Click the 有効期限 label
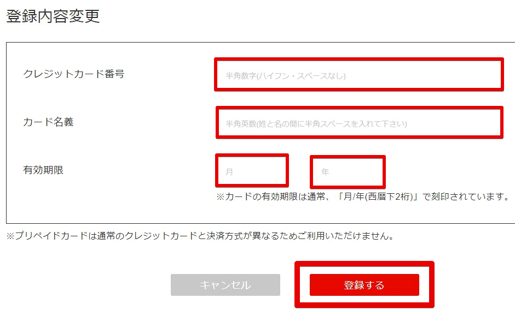This screenshot has height=310, width=515. (x=43, y=170)
